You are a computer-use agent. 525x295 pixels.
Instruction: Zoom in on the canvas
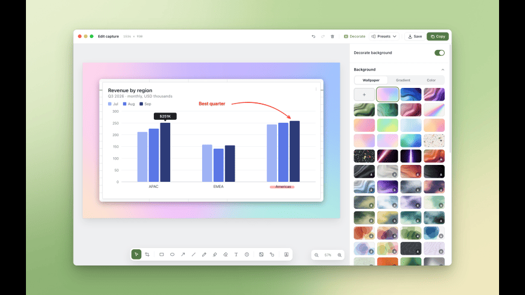click(x=340, y=255)
